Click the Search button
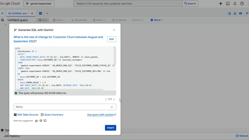 190,3
